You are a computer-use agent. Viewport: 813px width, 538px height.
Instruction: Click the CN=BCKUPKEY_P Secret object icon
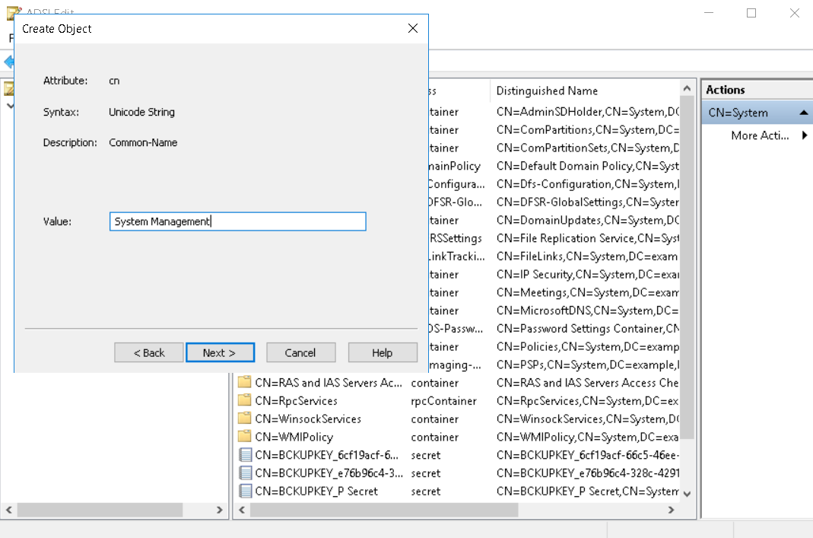(244, 492)
